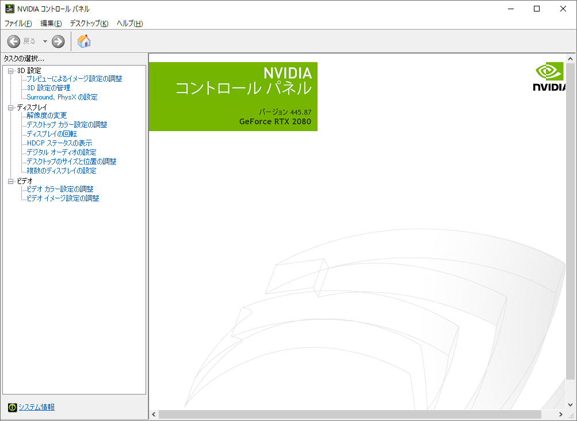
Task: Click the vertical scrollbar up arrow
Action: [x=570, y=59]
